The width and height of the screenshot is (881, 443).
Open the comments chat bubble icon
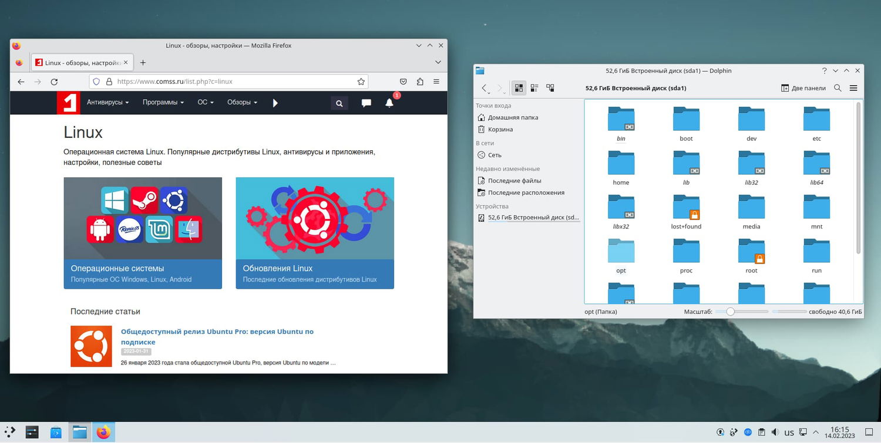click(x=366, y=103)
